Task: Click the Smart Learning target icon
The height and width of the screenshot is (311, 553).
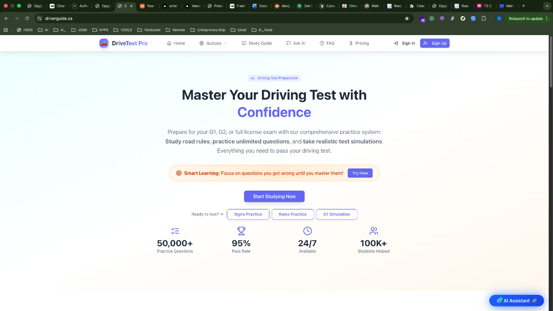Action: point(178,173)
